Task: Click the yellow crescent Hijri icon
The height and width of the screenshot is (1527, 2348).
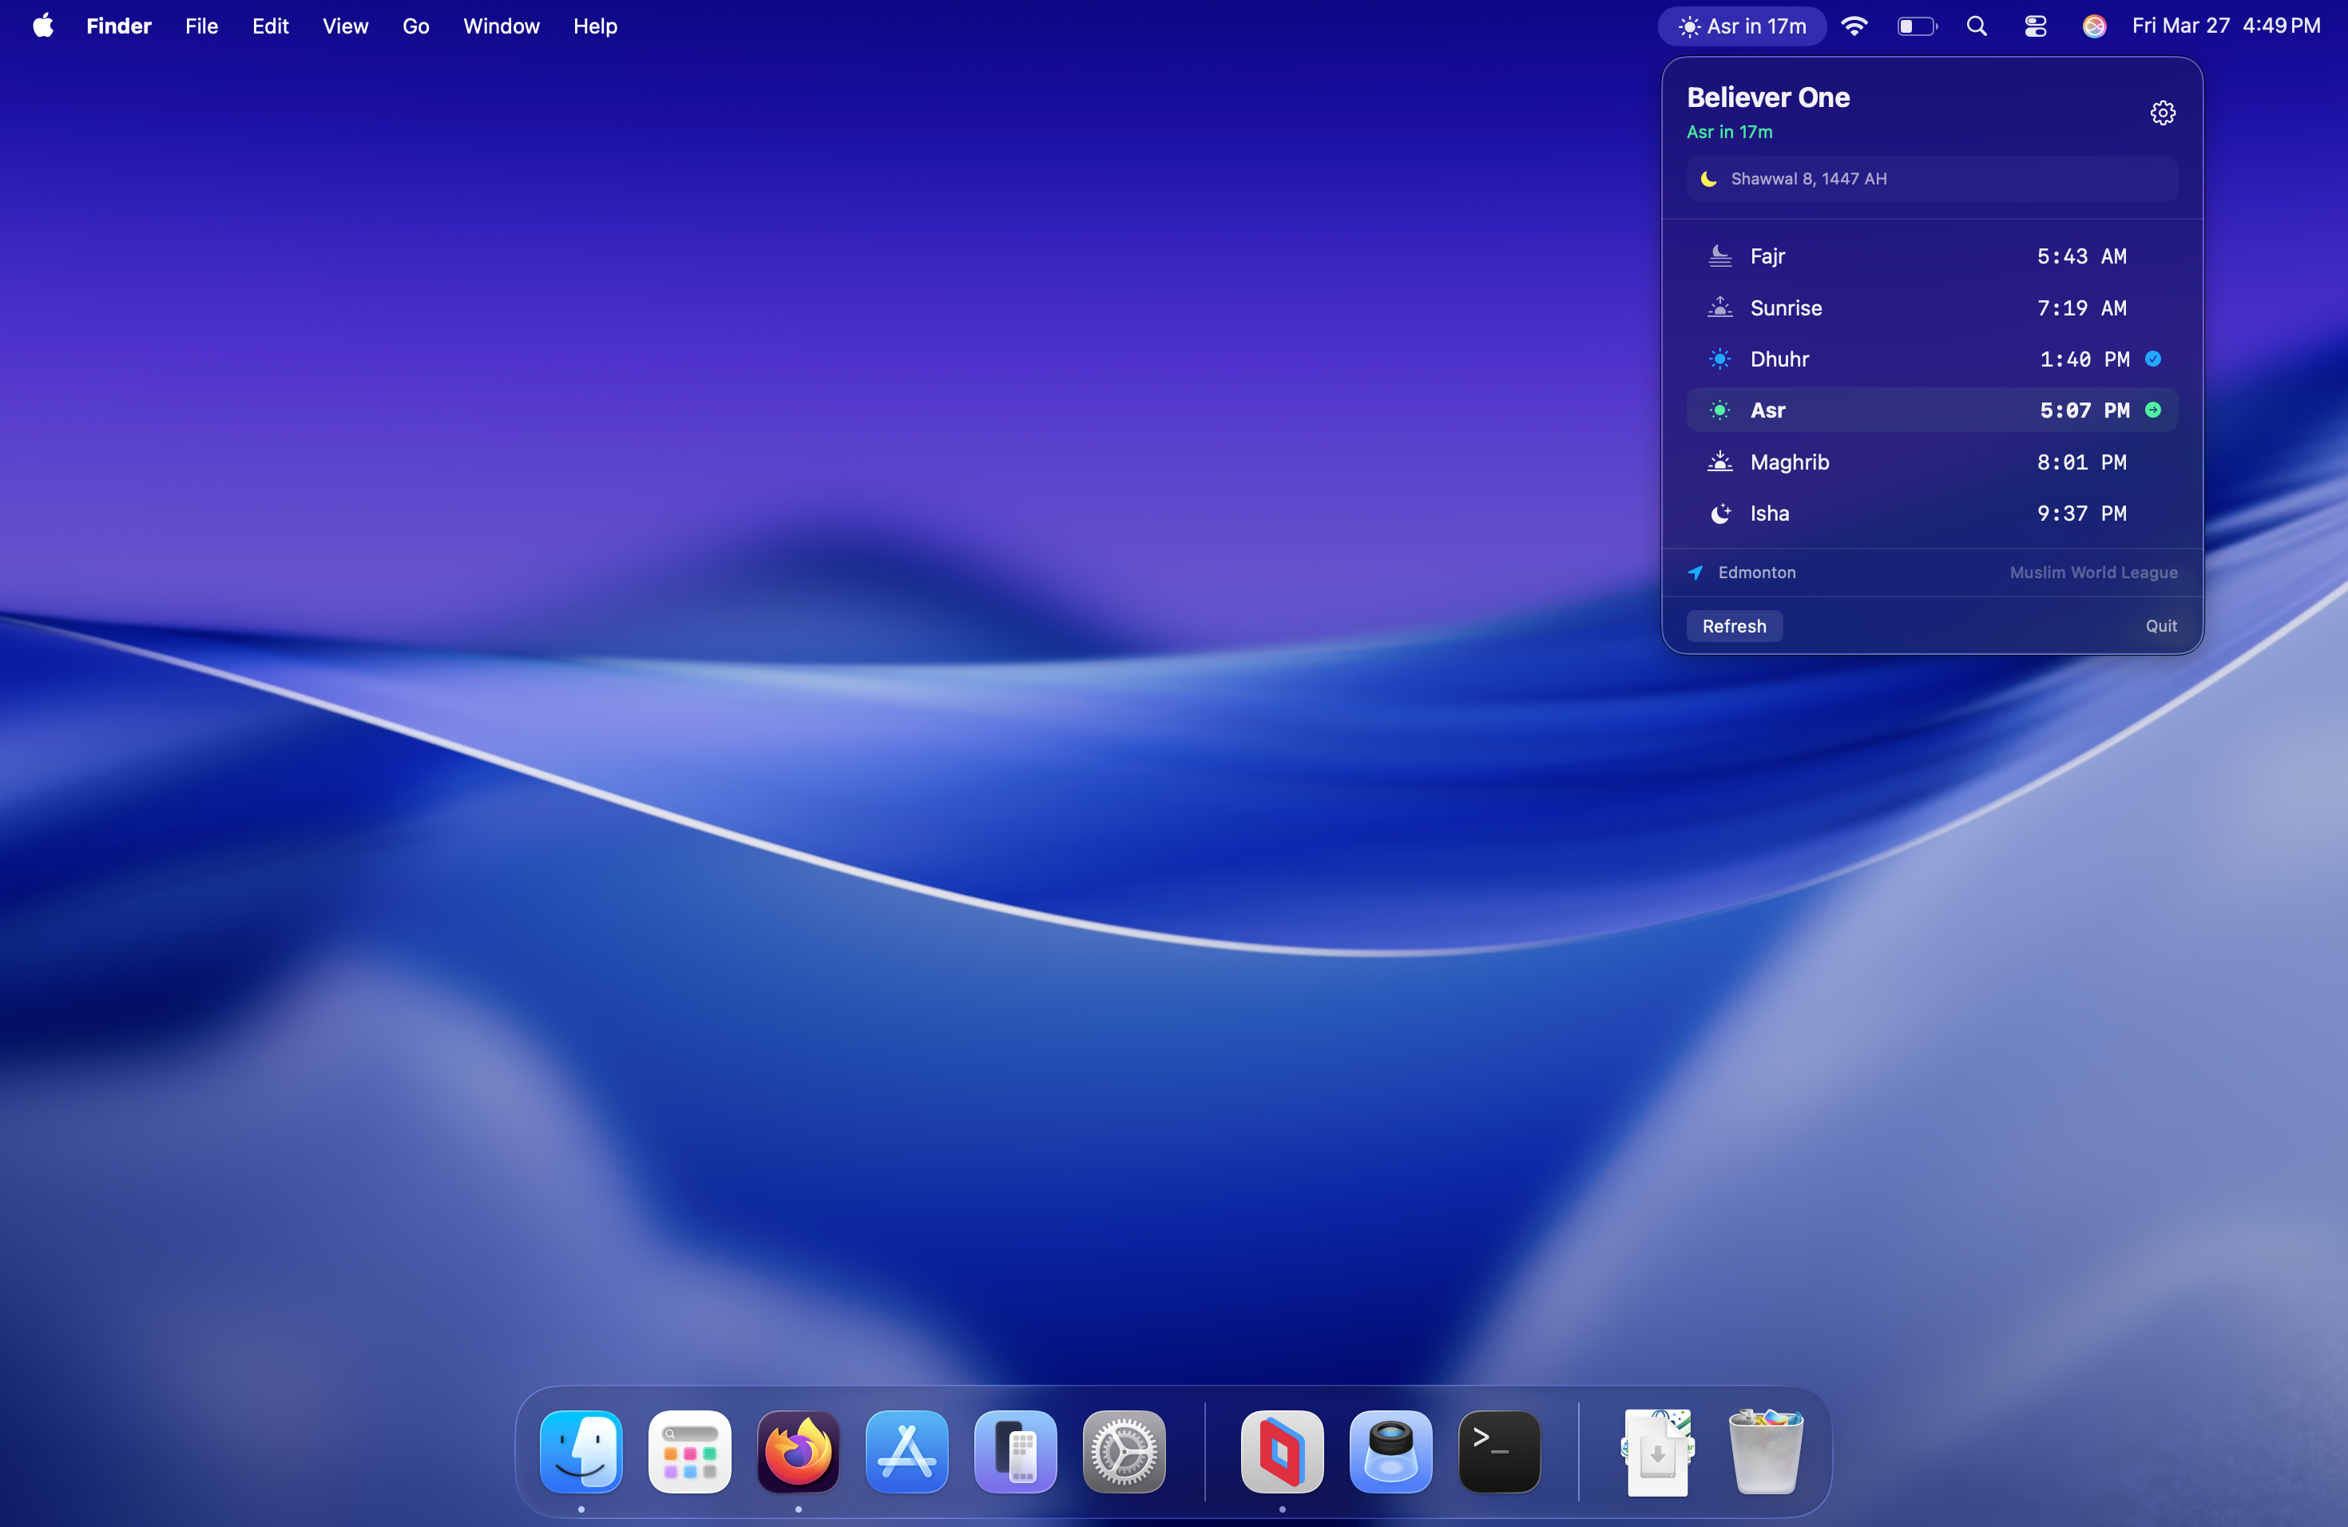Action: tap(1709, 179)
